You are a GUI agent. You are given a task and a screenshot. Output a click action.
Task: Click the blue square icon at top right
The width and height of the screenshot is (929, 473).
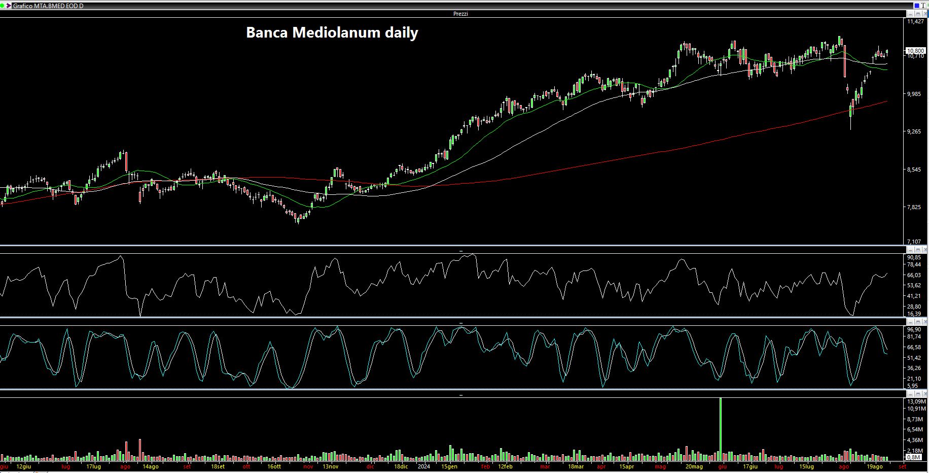pos(916,6)
